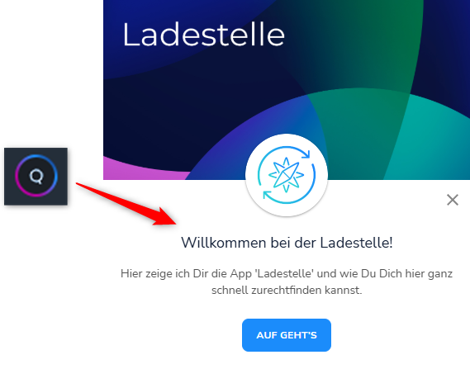This screenshot has width=470, height=369.
Task: Click the dark square tile behind the Q
Action: point(36,177)
